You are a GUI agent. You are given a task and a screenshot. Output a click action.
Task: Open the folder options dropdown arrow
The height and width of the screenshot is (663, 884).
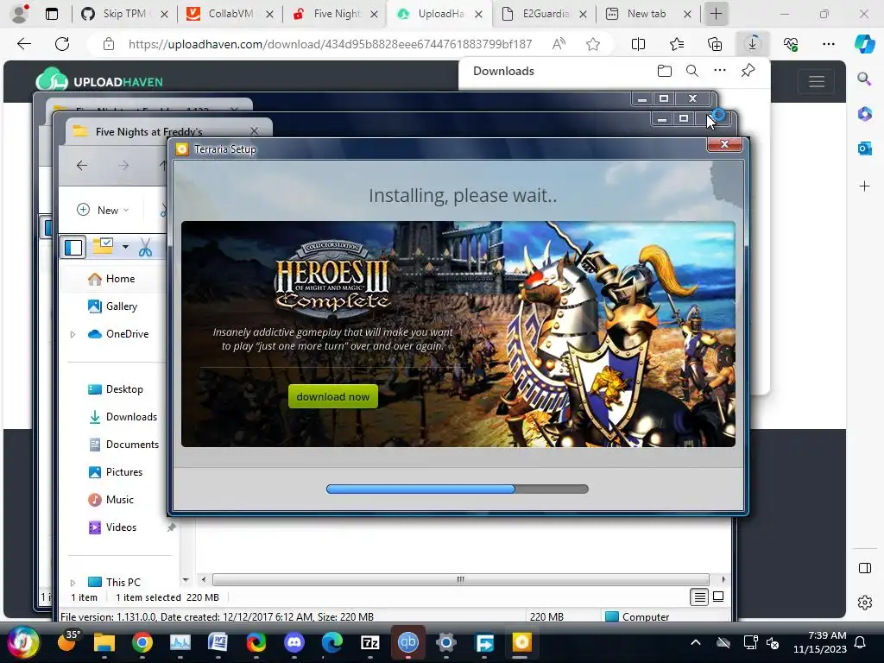[x=125, y=247]
